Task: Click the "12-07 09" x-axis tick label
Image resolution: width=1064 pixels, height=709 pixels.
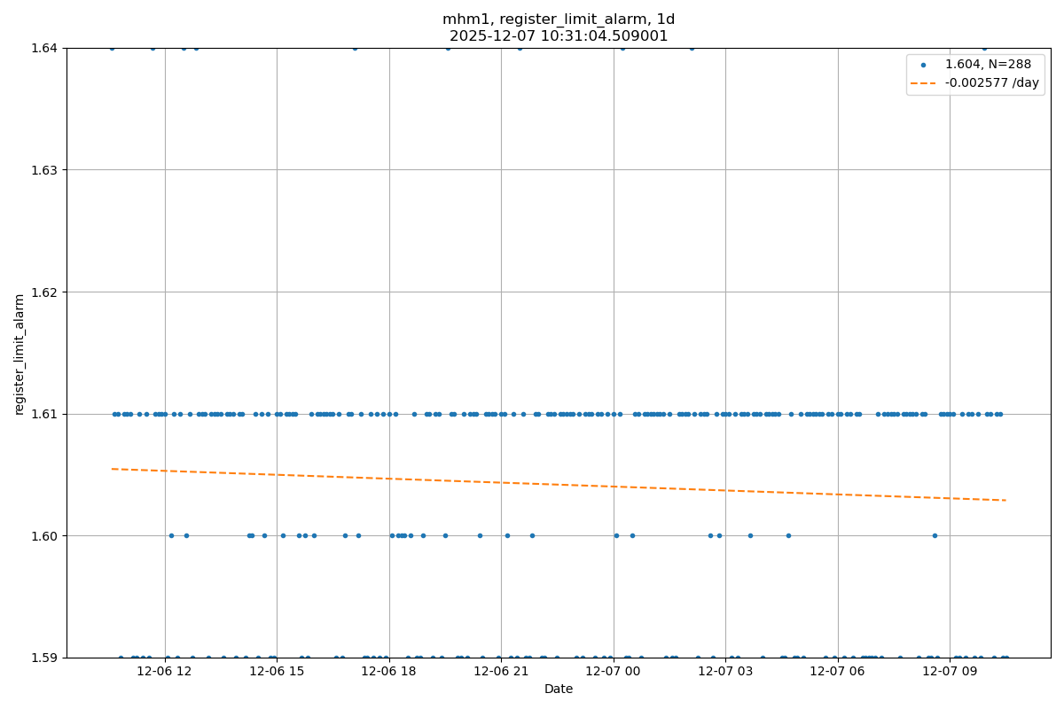Action: (x=950, y=673)
